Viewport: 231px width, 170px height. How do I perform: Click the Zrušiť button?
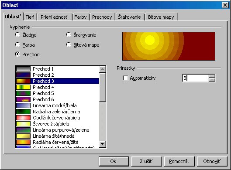coord(146,161)
